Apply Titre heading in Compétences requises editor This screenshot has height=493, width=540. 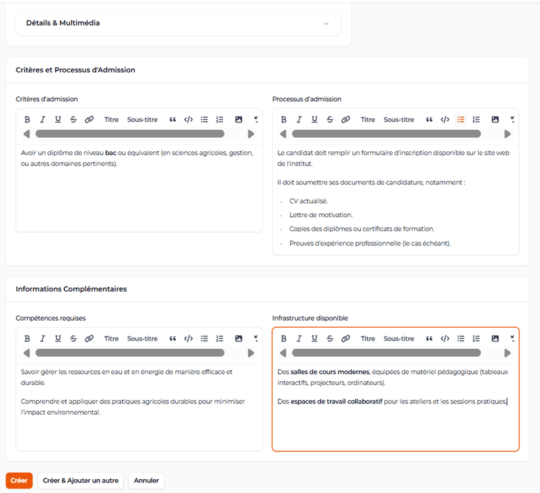[x=111, y=339]
